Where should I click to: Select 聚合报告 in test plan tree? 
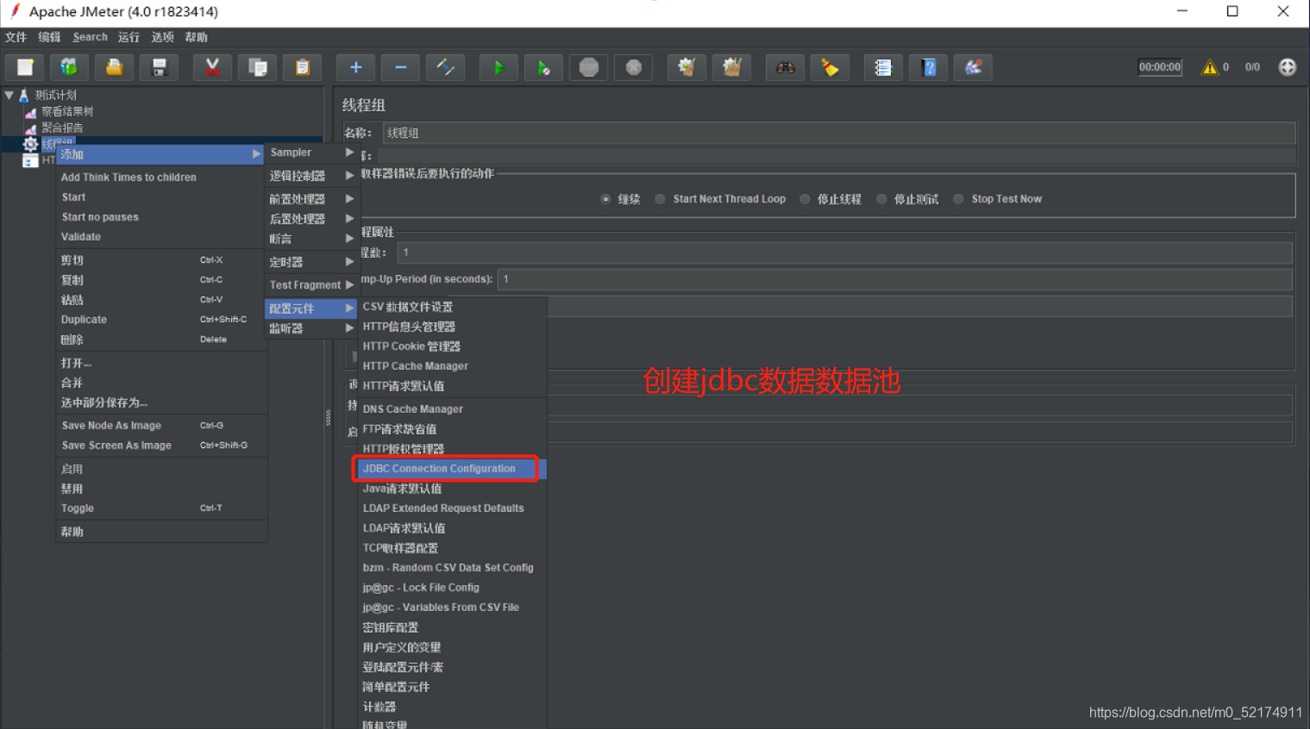click(62, 128)
